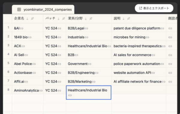Viewport: 180px width, 114px height.
Task: Sort the 業界/分野 column using the arrow
Action: tap(86, 19)
